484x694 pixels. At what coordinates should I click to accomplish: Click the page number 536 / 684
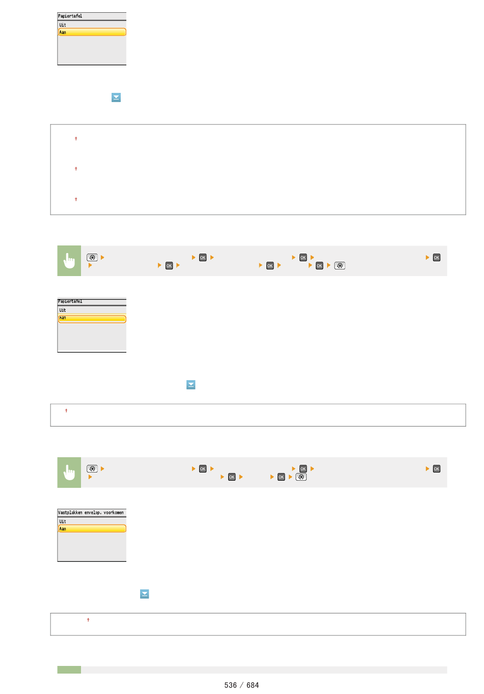[241, 685]
